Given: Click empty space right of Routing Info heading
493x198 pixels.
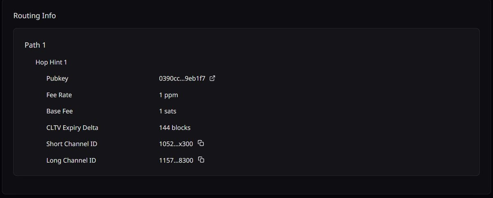Looking at the screenshot, I should [246, 16].
